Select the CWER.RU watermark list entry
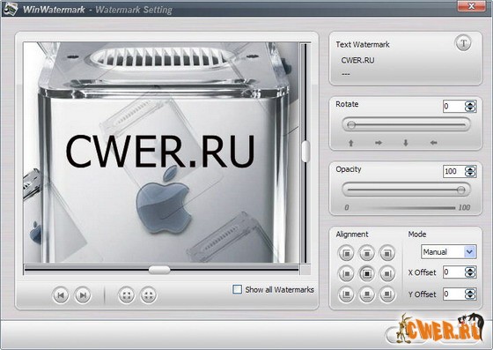This screenshot has width=493, height=350. click(x=357, y=60)
